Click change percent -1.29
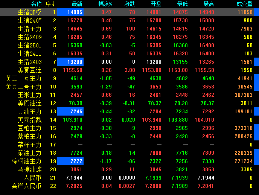259x195 pixels. 106,87
